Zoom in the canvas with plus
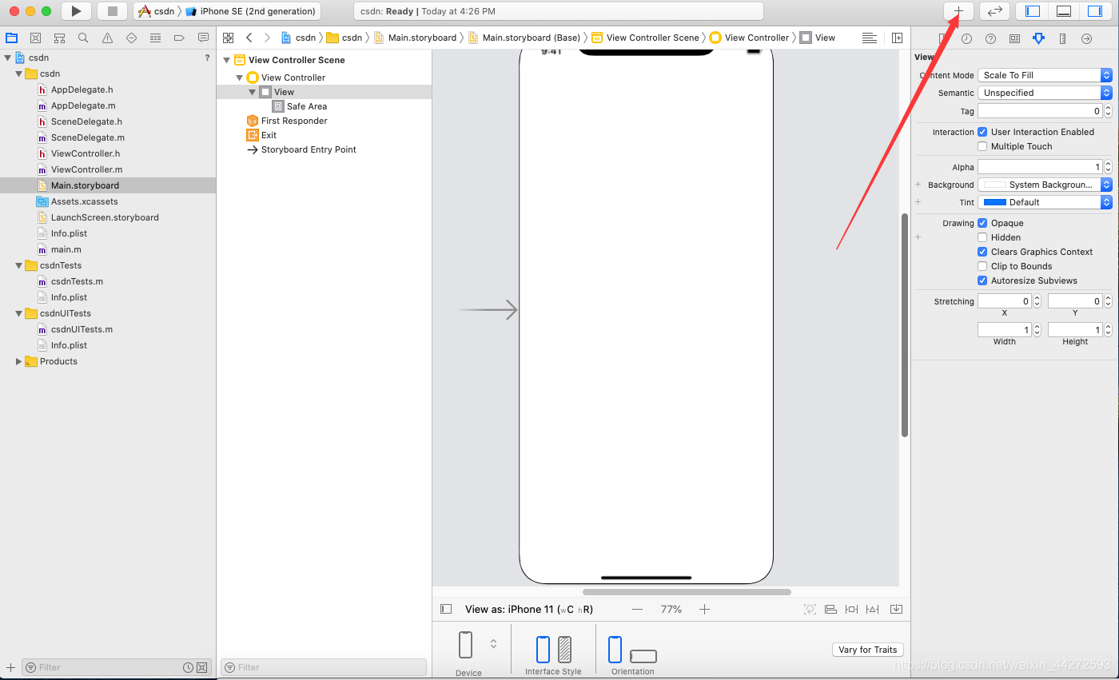The image size is (1119, 680). click(x=704, y=609)
